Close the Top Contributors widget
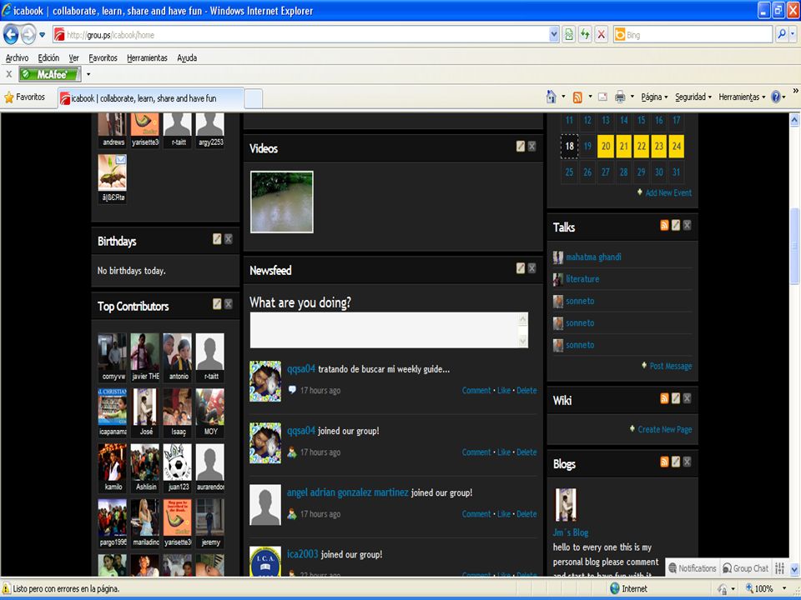The width and height of the screenshot is (801, 600). pyautogui.click(x=229, y=304)
